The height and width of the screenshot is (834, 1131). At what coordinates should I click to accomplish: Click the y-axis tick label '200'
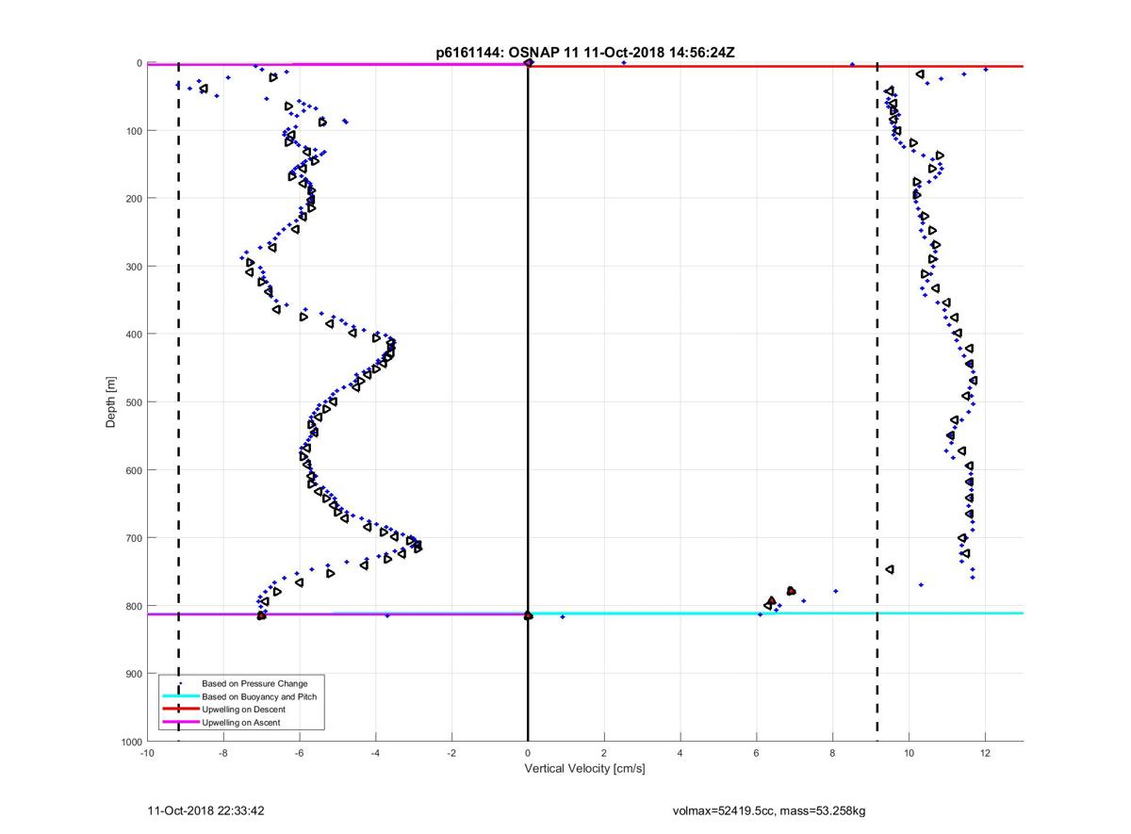pyautogui.click(x=134, y=199)
